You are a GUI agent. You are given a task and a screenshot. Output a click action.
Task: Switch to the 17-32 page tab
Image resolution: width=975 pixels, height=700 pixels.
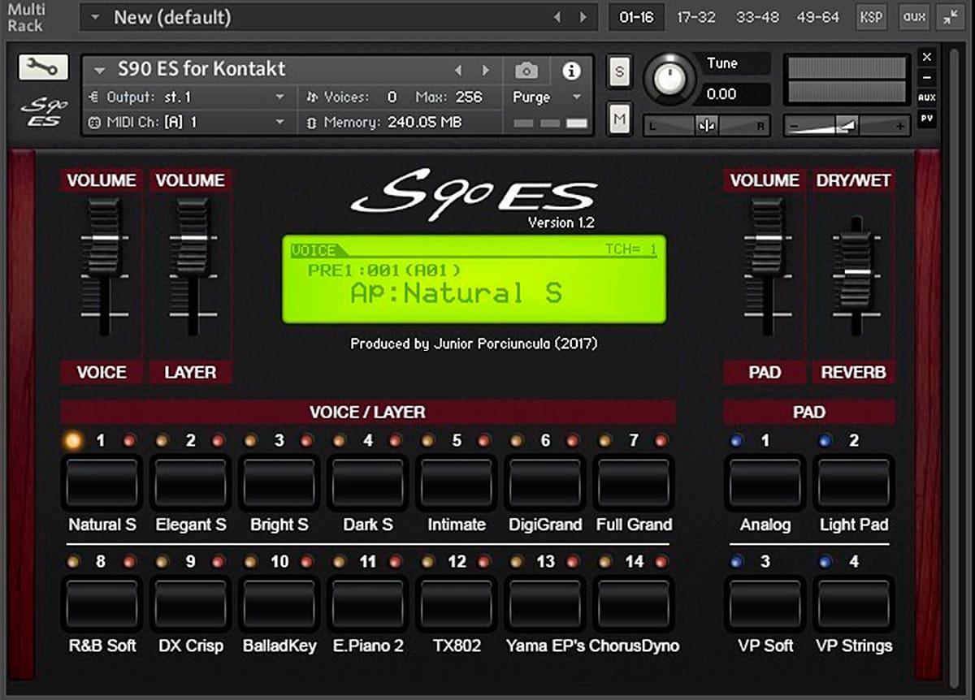pos(695,16)
